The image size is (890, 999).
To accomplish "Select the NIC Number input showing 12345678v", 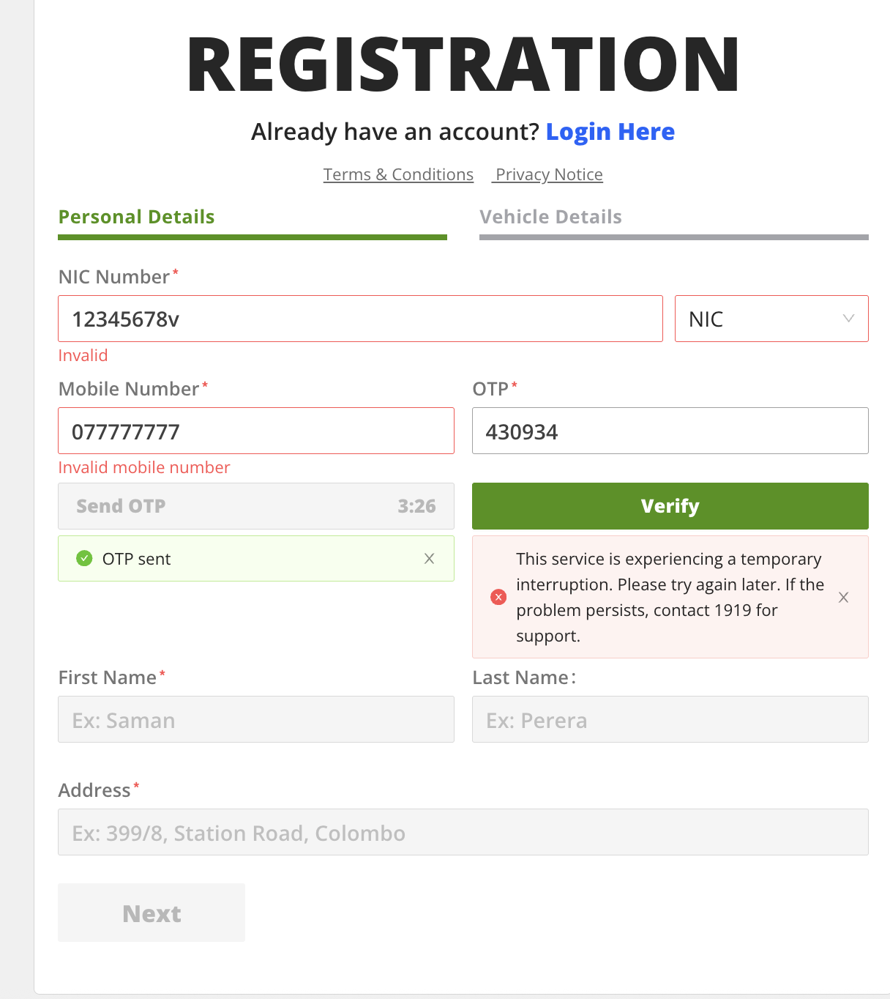I will [360, 319].
